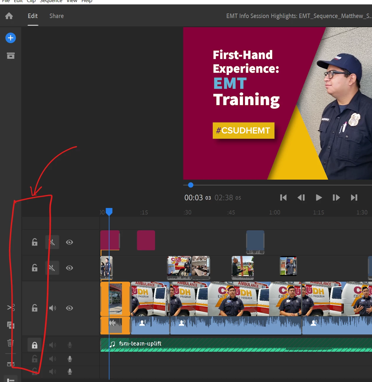This screenshot has width=372, height=382.
Task: Mute the main ambulance video track
Action: [53, 308]
